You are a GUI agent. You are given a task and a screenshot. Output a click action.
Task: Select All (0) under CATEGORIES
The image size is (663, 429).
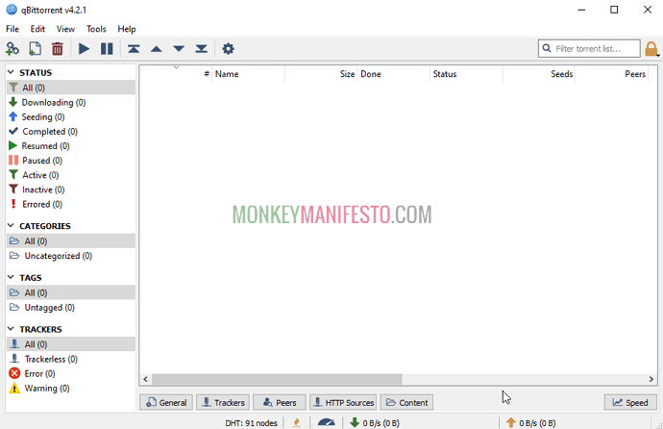point(71,241)
